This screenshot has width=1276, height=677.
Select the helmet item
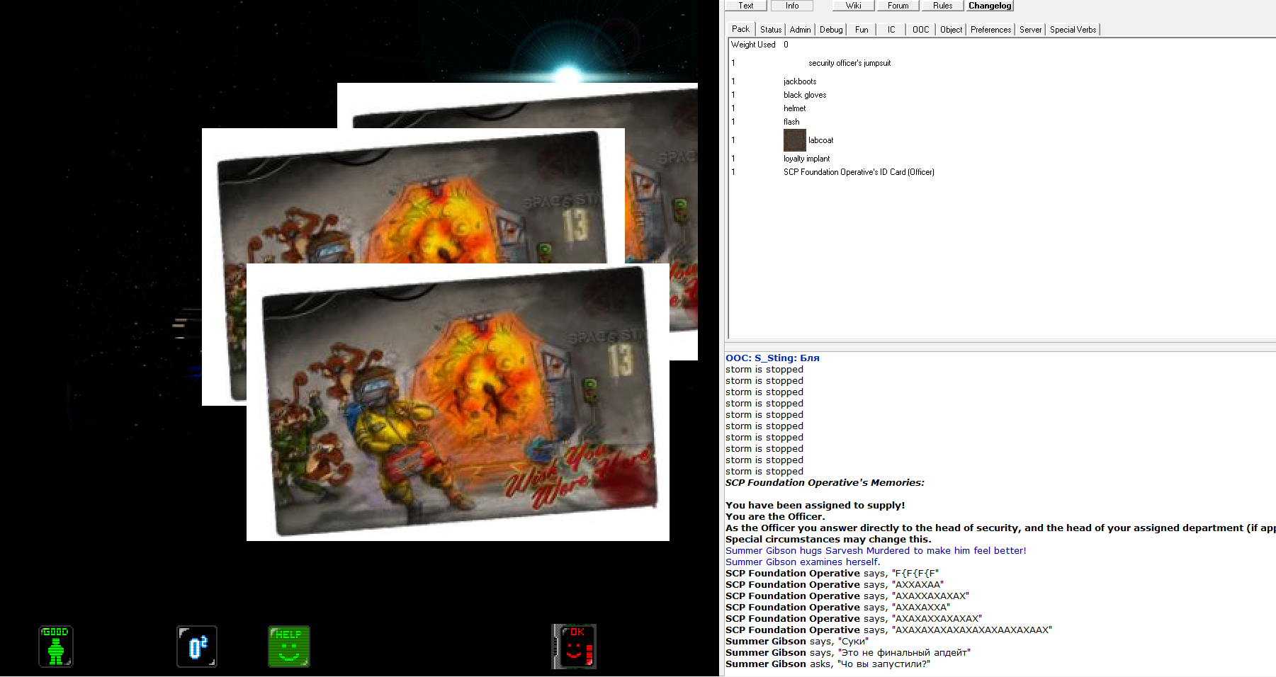[794, 108]
